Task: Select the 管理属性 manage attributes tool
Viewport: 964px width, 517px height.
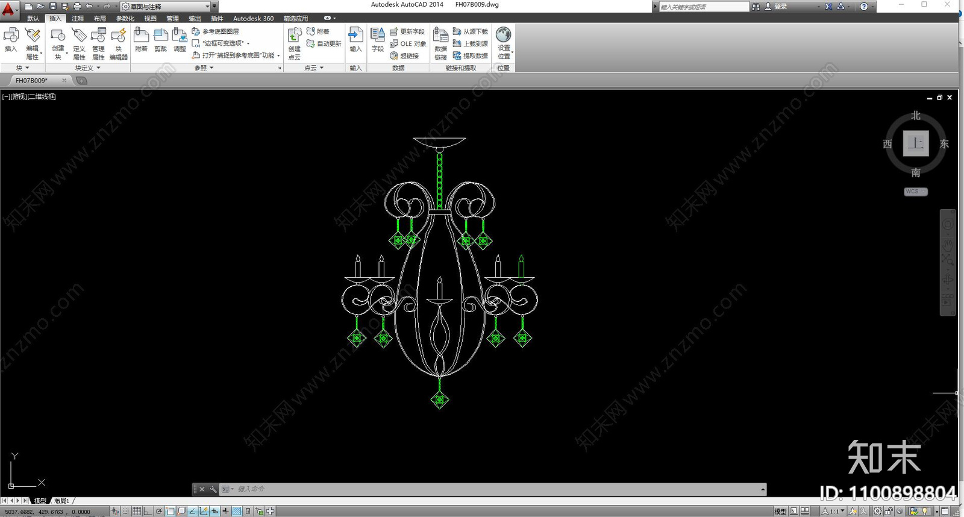Action: point(98,43)
